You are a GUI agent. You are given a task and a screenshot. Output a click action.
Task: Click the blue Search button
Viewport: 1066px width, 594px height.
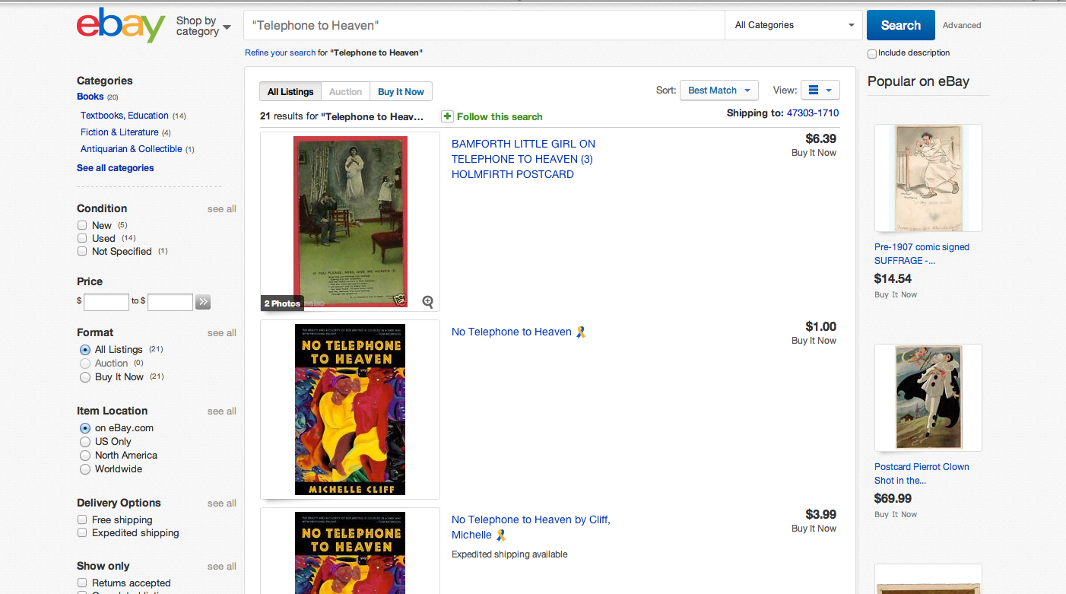[x=900, y=25]
